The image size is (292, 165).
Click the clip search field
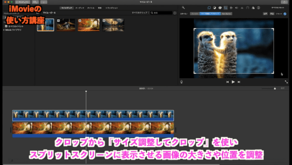pos(161,13)
